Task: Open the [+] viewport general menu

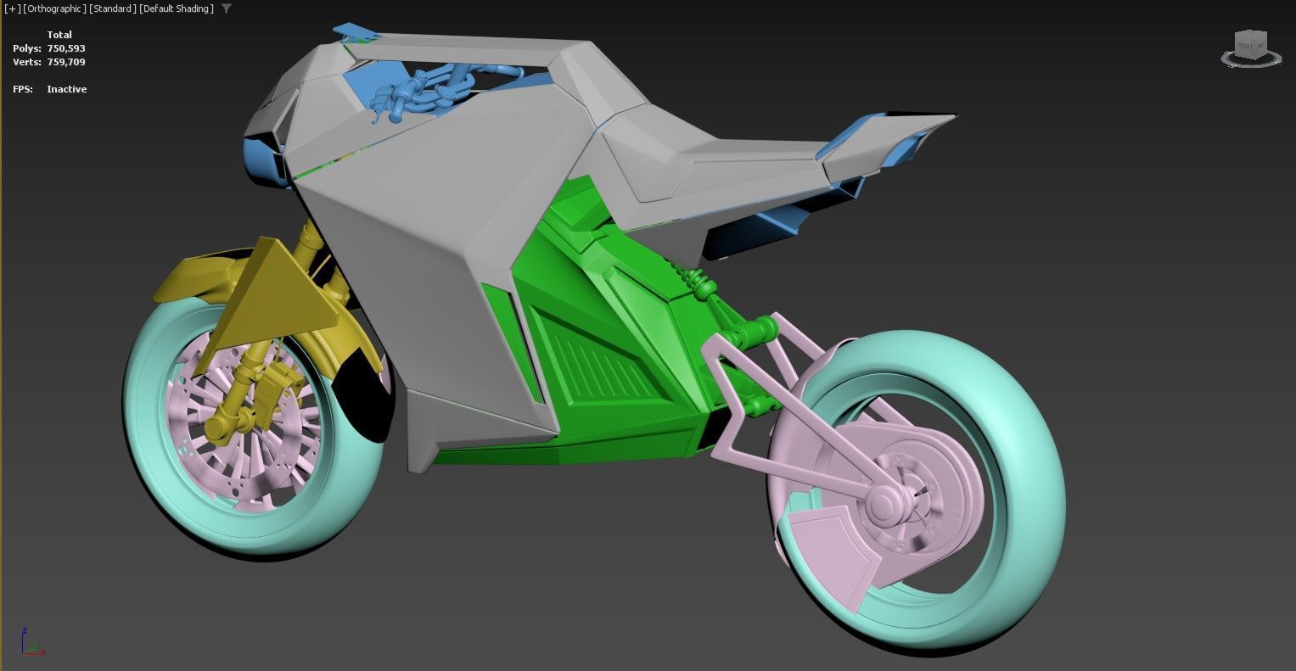Action: pos(12,8)
